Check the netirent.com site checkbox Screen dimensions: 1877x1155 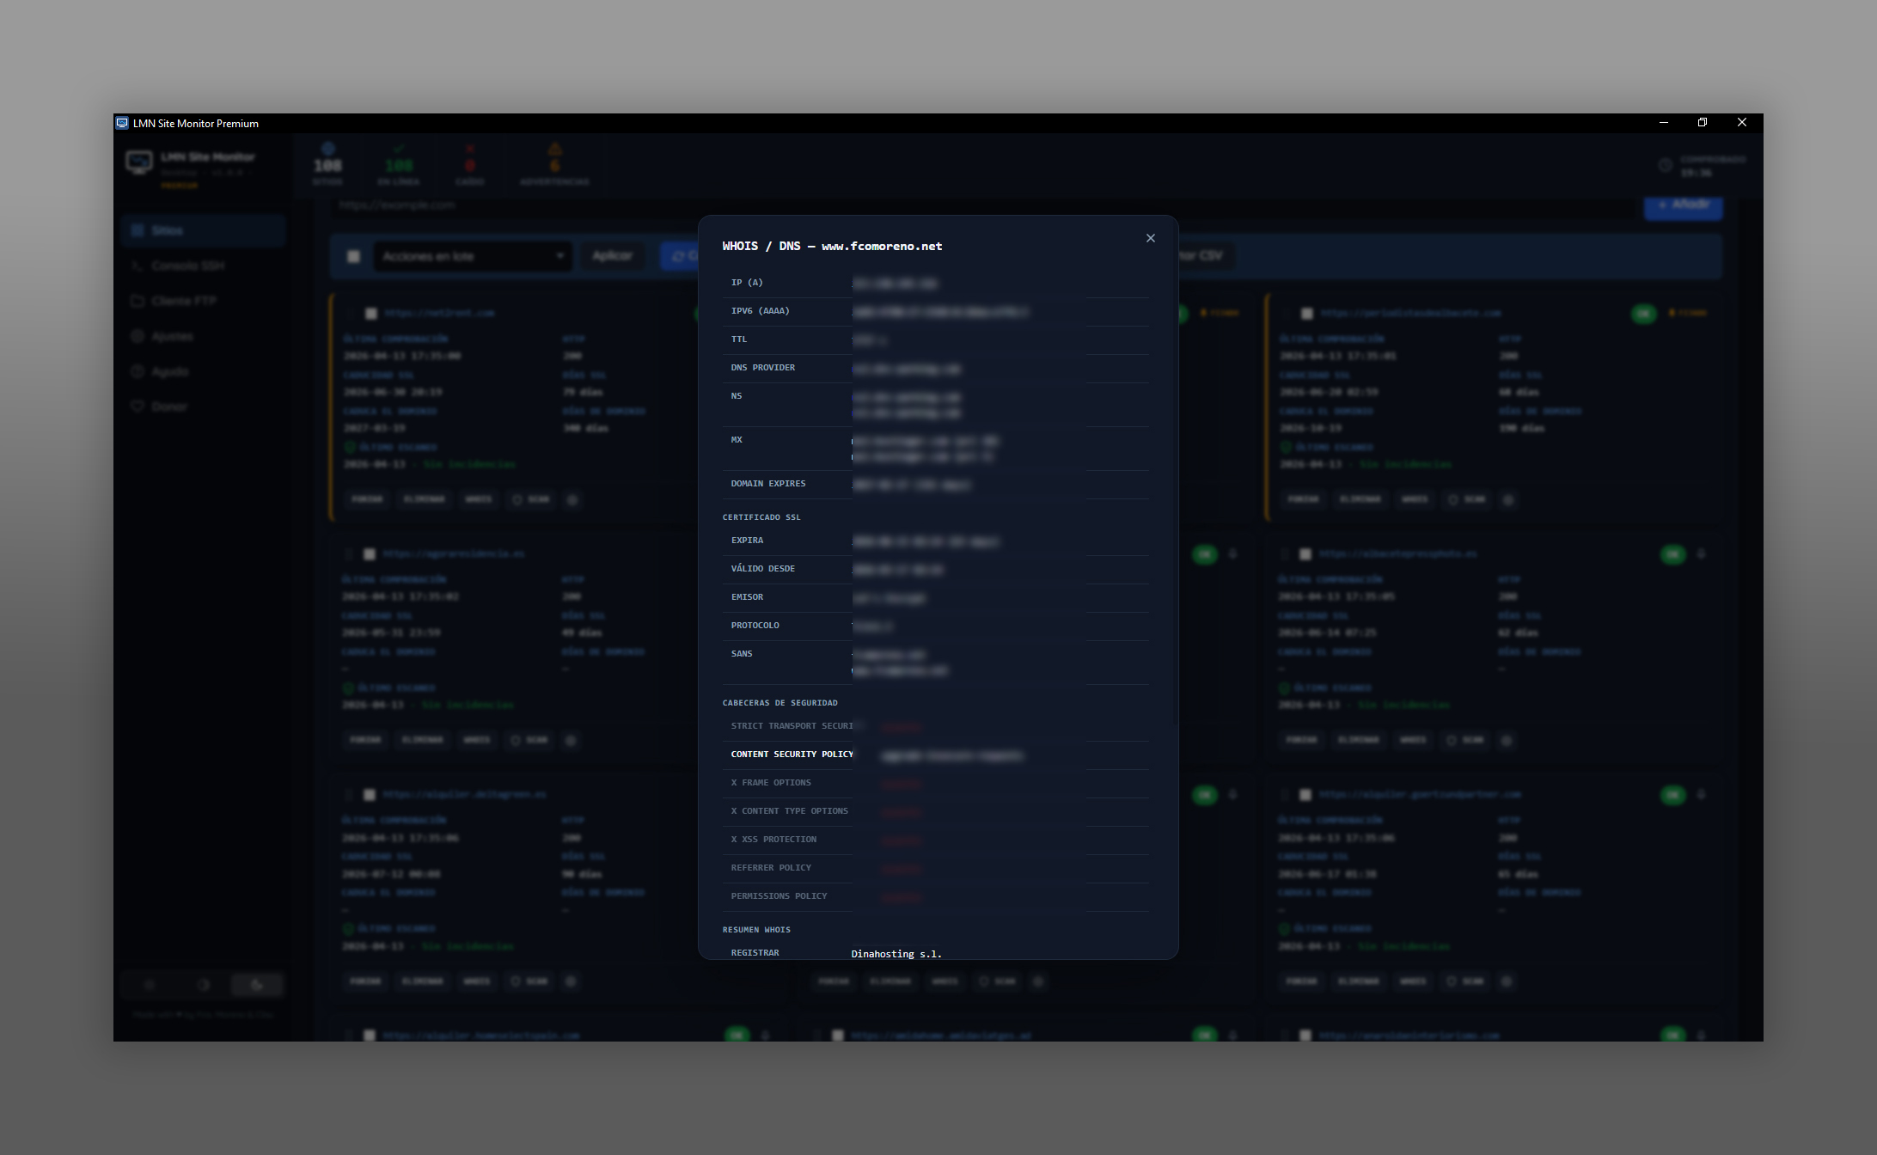[x=371, y=314]
